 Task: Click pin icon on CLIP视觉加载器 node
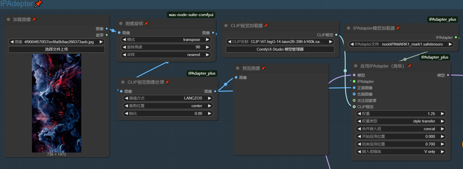coord(266,26)
